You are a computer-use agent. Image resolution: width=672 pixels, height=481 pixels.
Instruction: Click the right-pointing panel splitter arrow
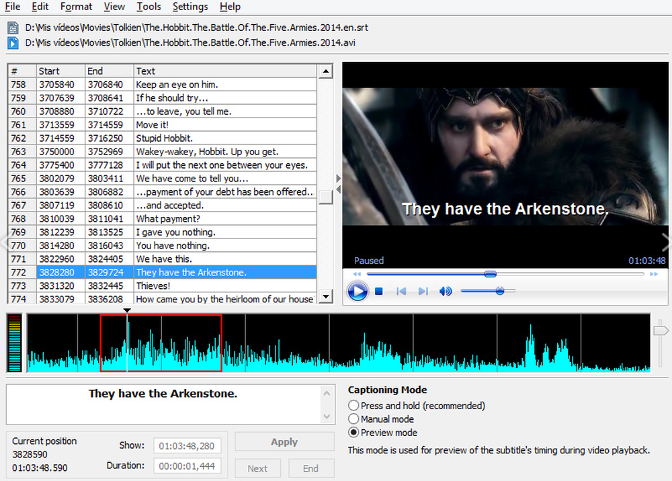point(339,178)
